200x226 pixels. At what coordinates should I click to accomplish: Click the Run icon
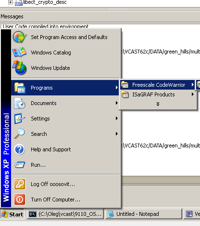pos(20,165)
